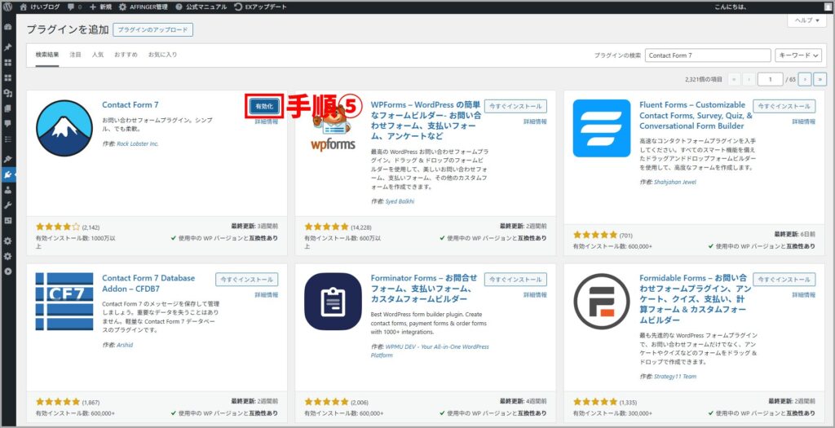Screen dimensions: 835x428
Task: Go to the last page of results
Action: [x=820, y=79]
